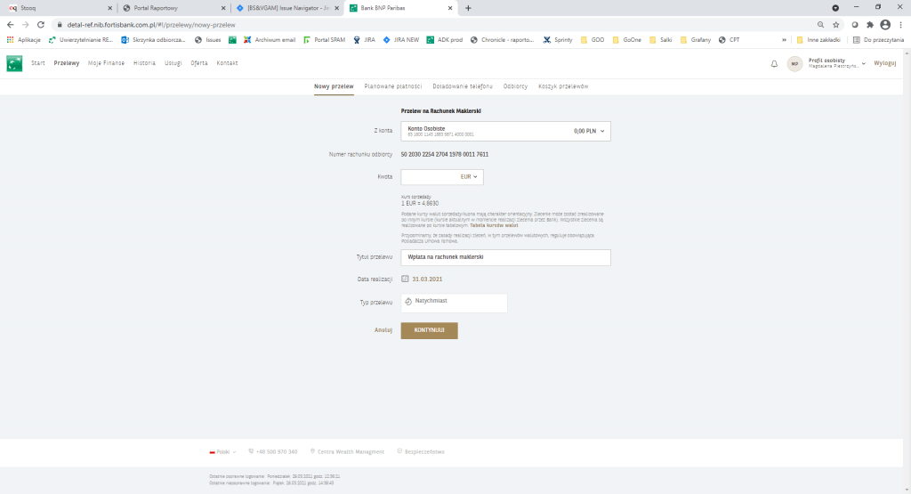Image resolution: width=911 pixels, height=494 pixels.
Task: Click the Anuluj link
Action: [383, 330]
